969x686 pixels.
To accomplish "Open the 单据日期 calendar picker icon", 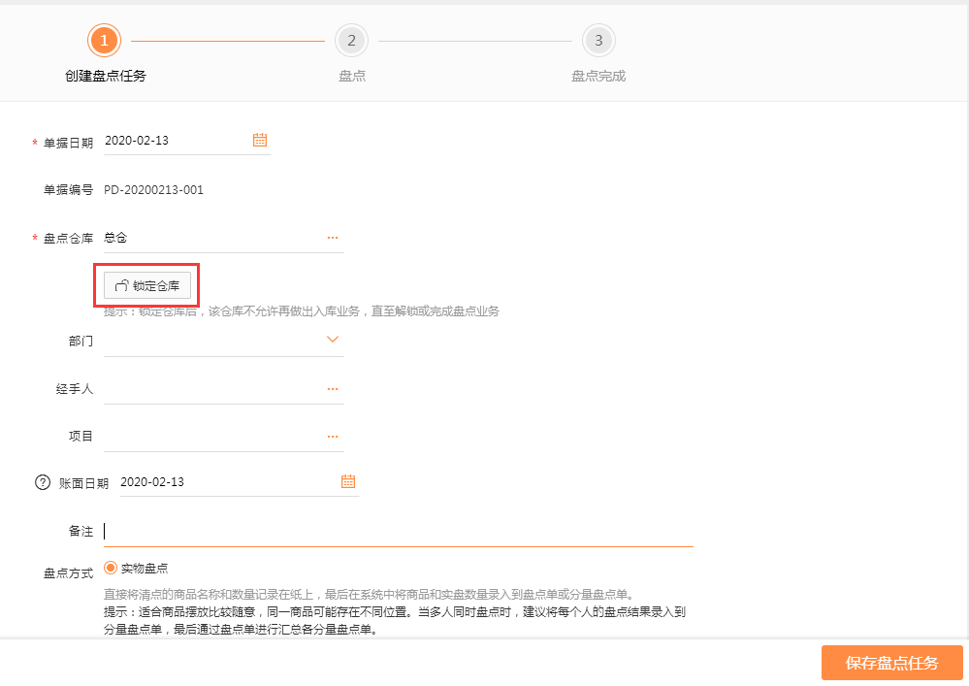I will (x=259, y=140).
